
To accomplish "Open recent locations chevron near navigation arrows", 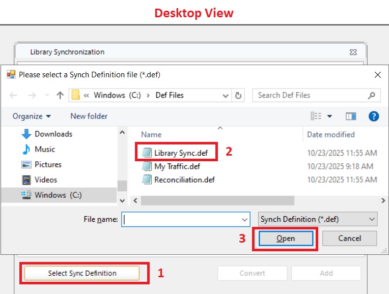I will (47, 95).
